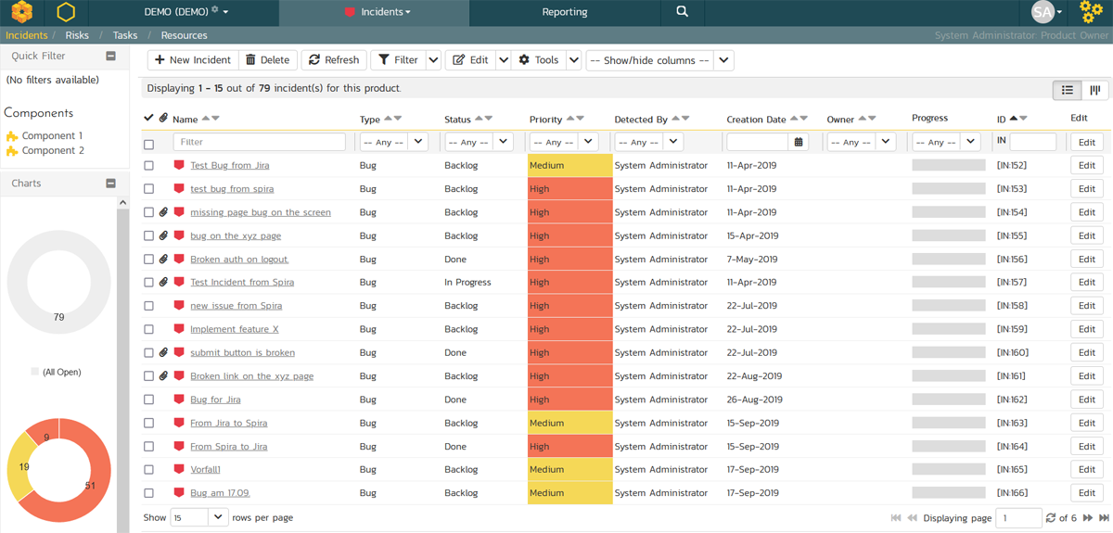The width and height of the screenshot is (1113, 533).
Task: Open the administration gears icon
Action: pos(1092,12)
